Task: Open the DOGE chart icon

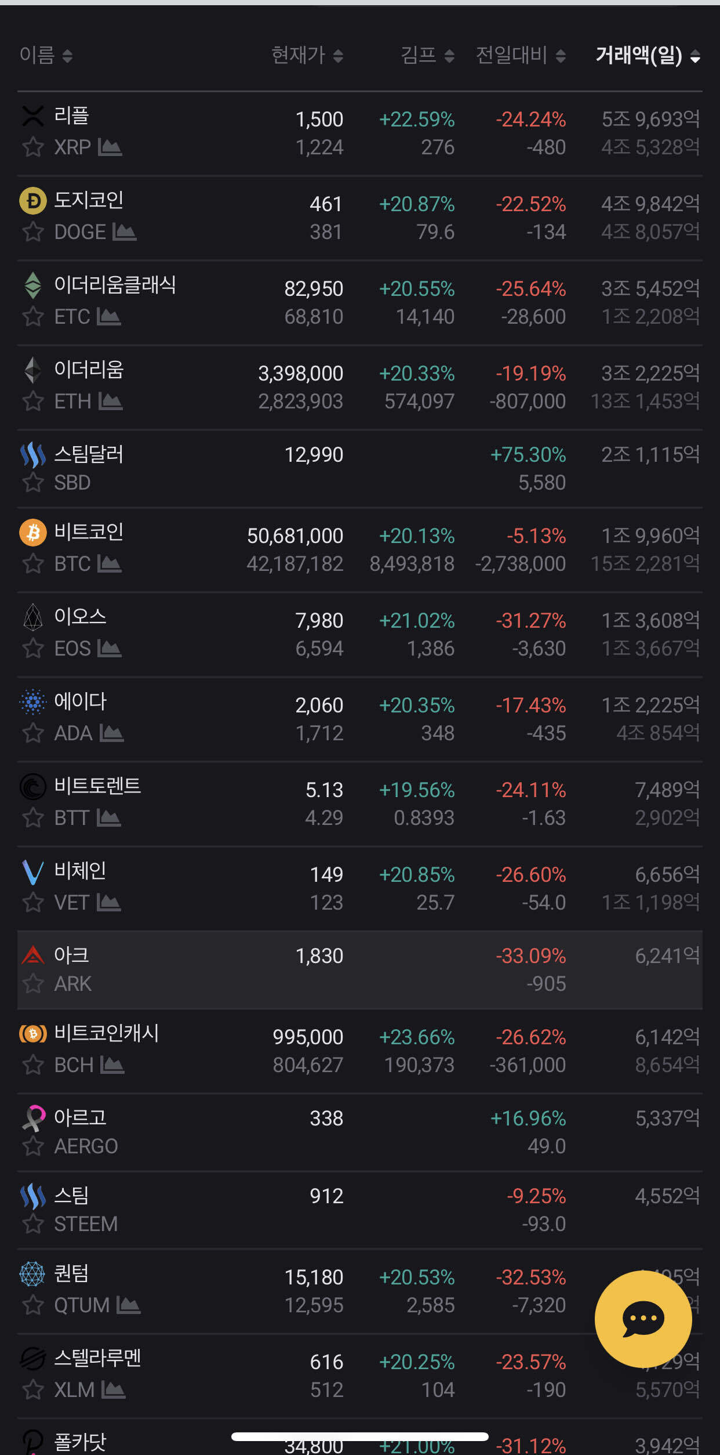Action: tap(124, 232)
